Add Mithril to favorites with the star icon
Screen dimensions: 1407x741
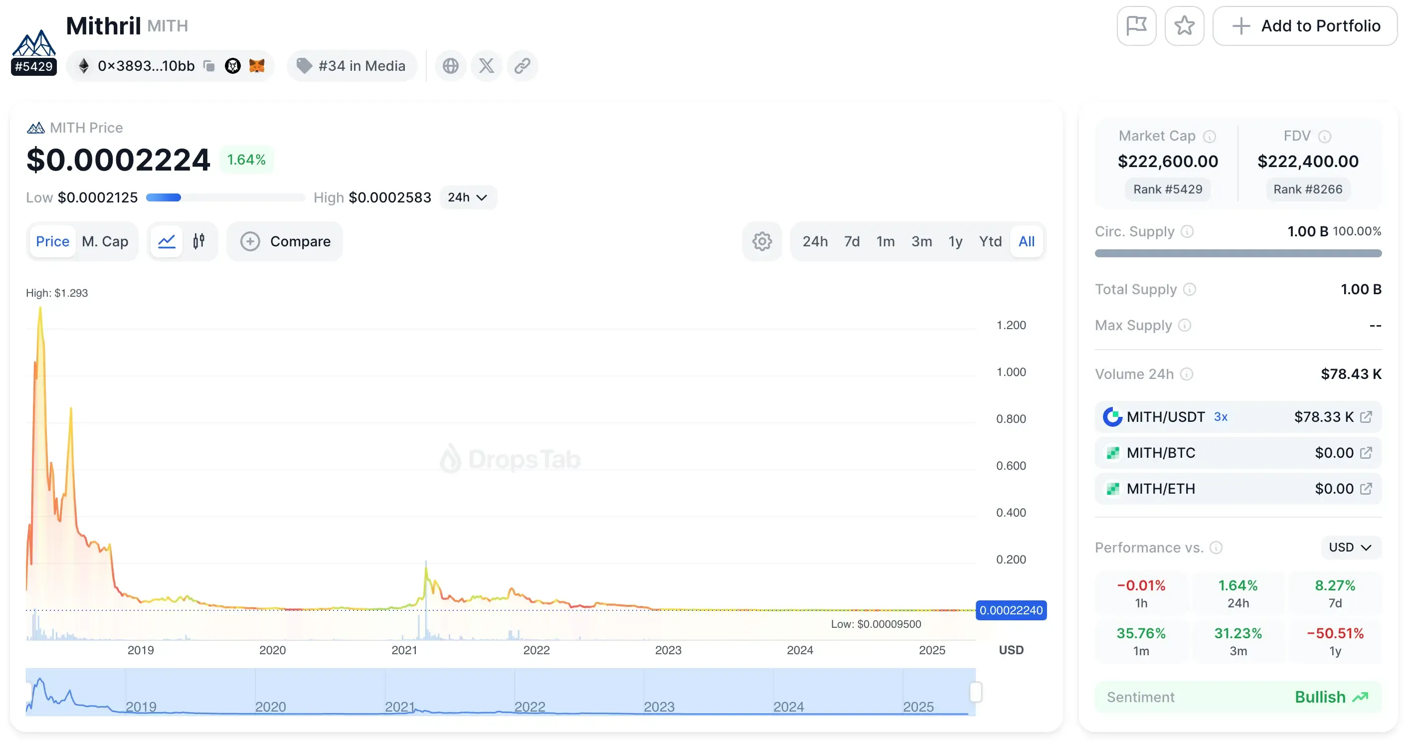[1184, 26]
